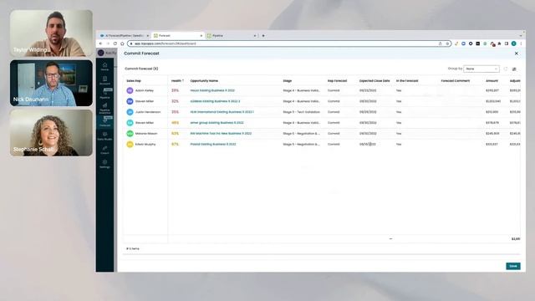This screenshot has width=535, height=301.
Task: Click the Stage column header
Action: [288, 81]
